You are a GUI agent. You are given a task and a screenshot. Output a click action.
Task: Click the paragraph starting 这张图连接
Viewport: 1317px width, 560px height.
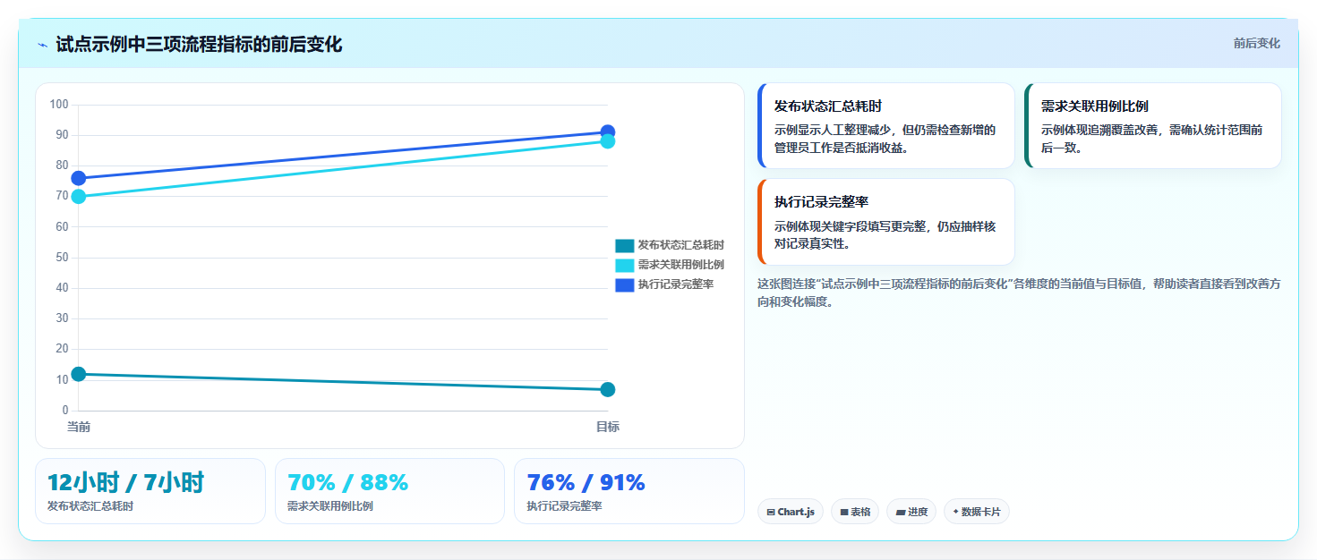pyautogui.click(x=1019, y=293)
